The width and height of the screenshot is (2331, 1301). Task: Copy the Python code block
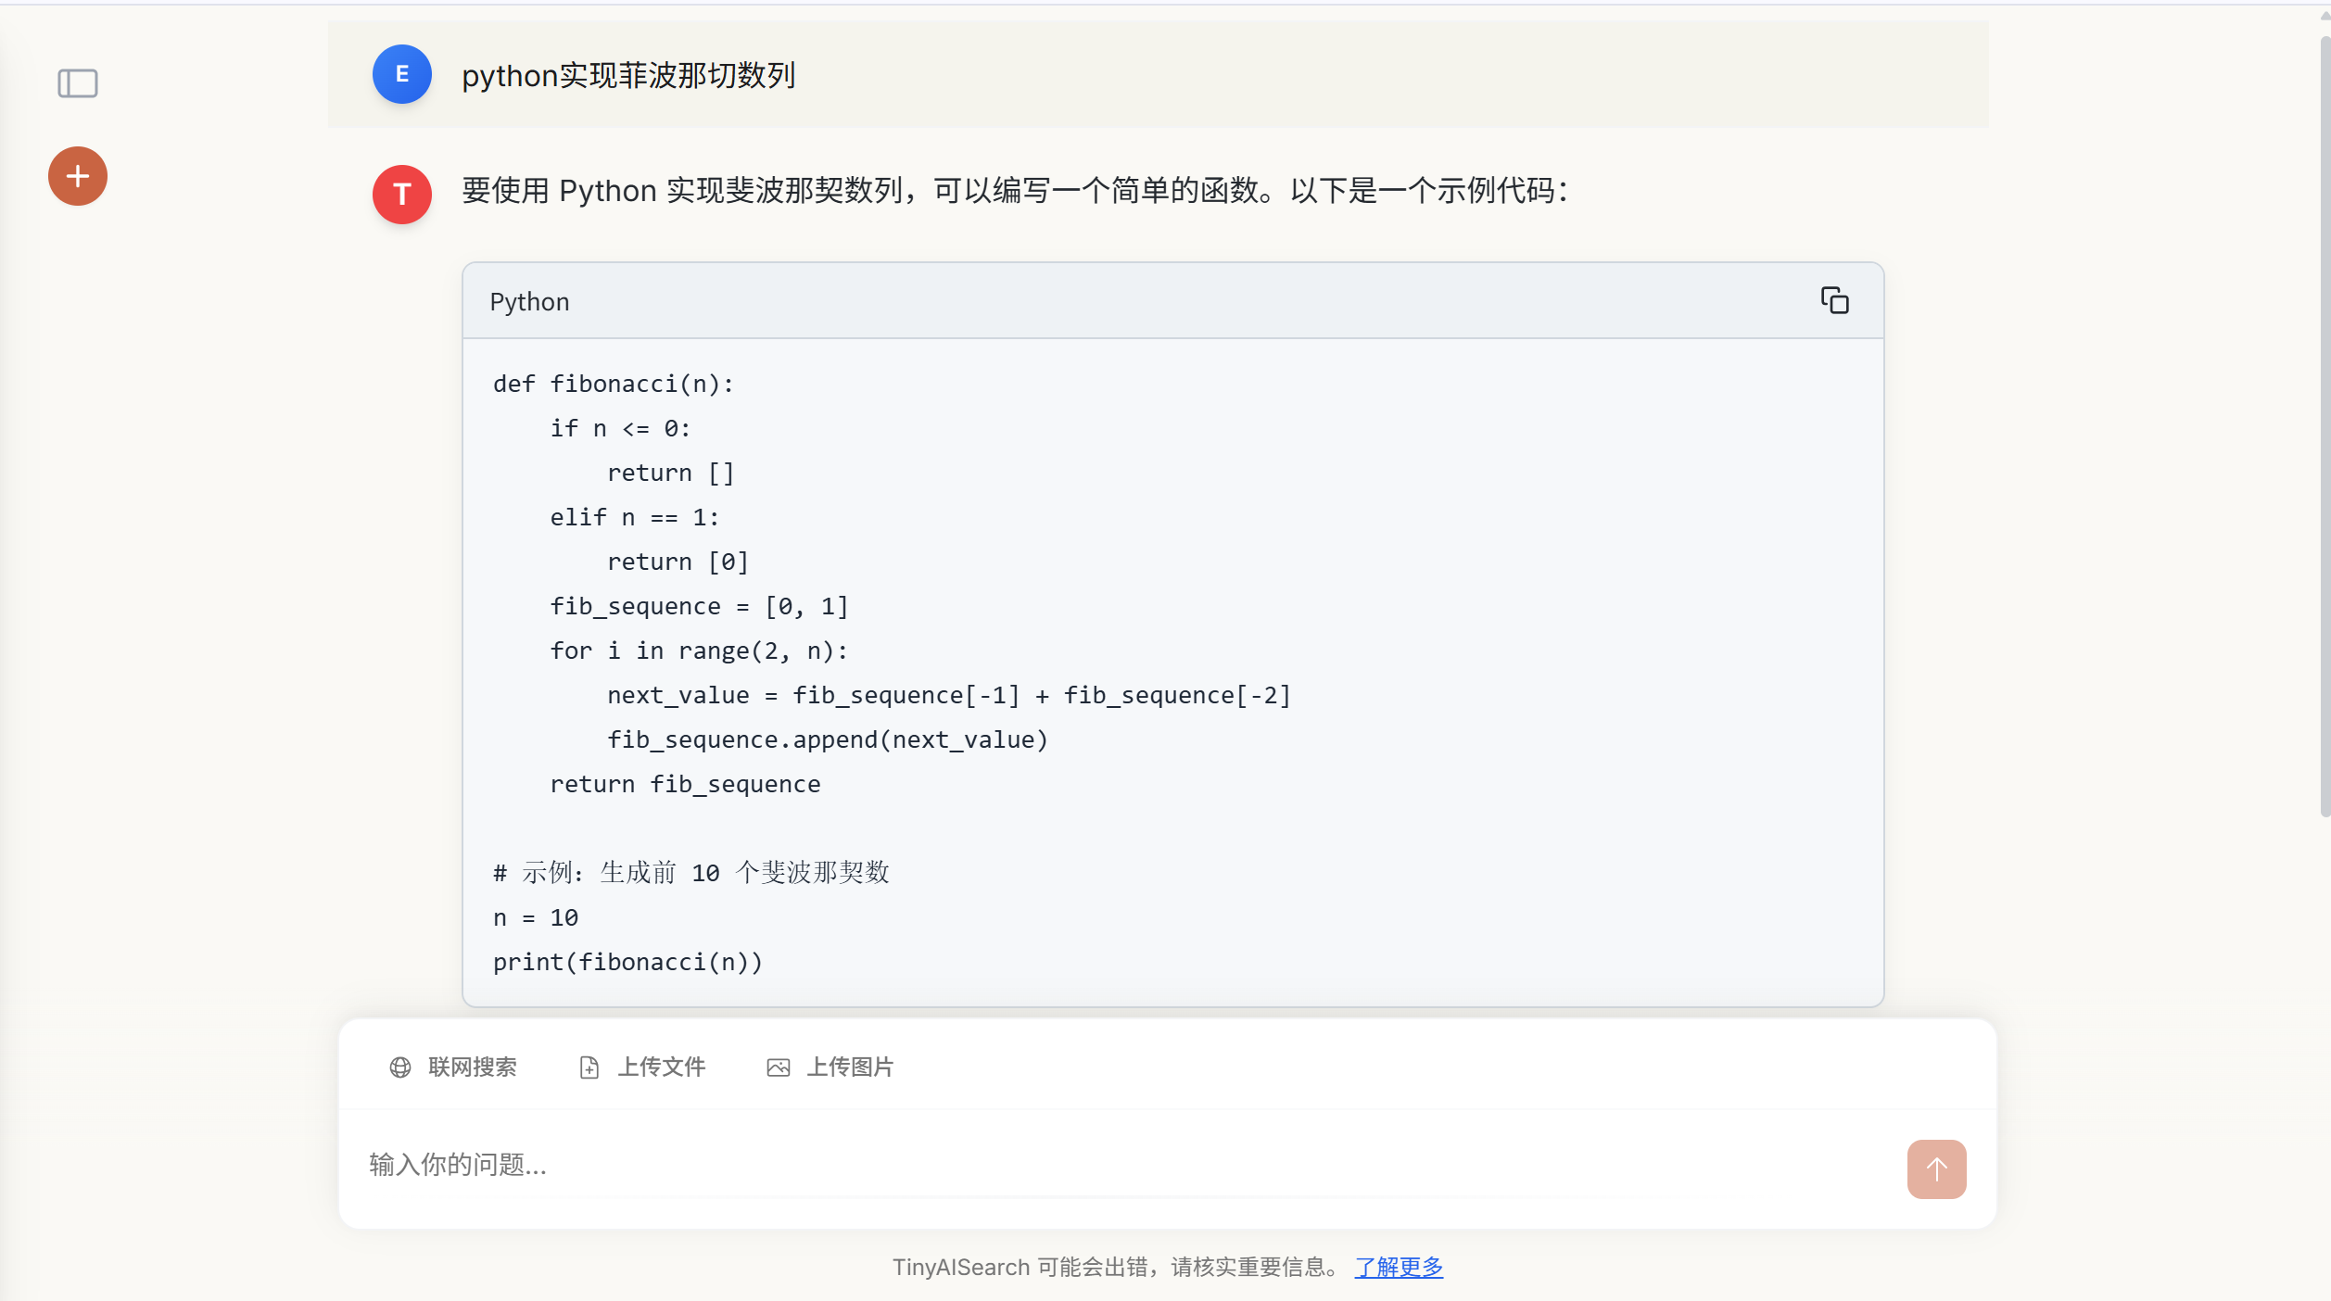pyautogui.click(x=1834, y=301)
